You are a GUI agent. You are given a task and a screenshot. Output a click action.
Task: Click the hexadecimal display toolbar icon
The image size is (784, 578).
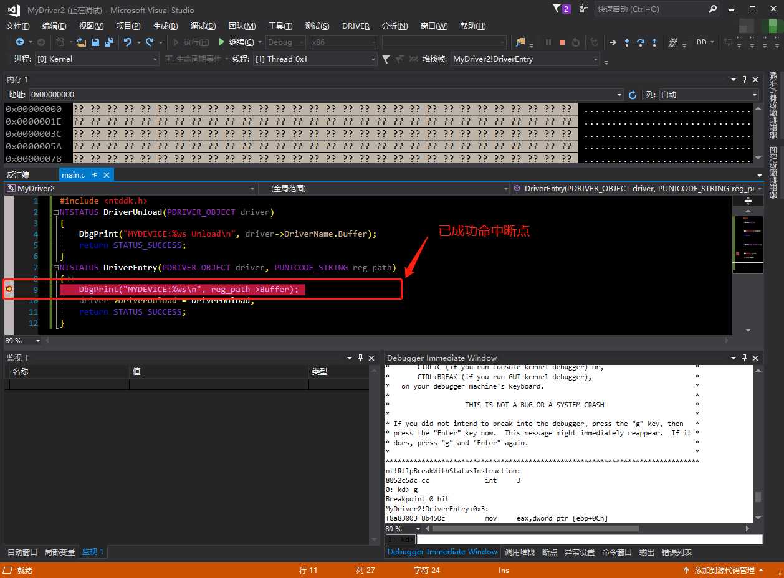(x=673, y=42)
